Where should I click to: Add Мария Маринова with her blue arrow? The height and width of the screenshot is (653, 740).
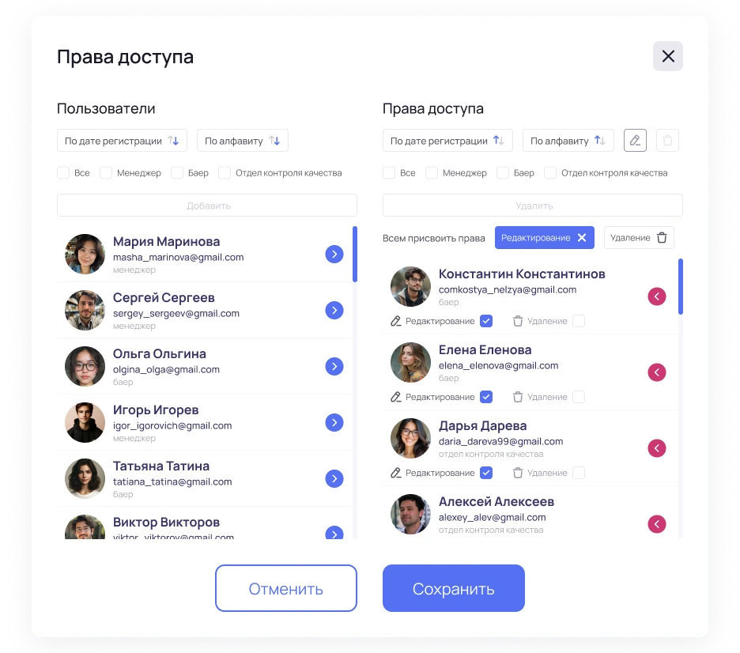pyautogui.click(x=334, y=255)
